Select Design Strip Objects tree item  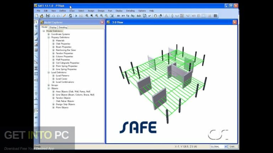click(x=65, y=104)
